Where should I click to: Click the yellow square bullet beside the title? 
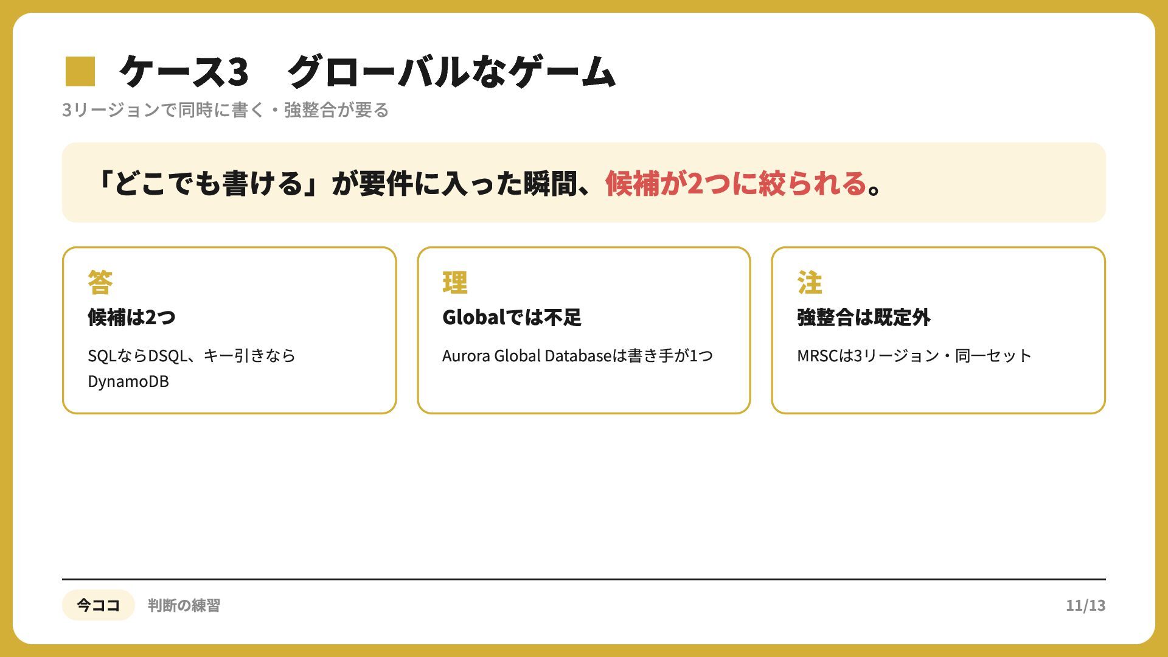coord(80,71)
